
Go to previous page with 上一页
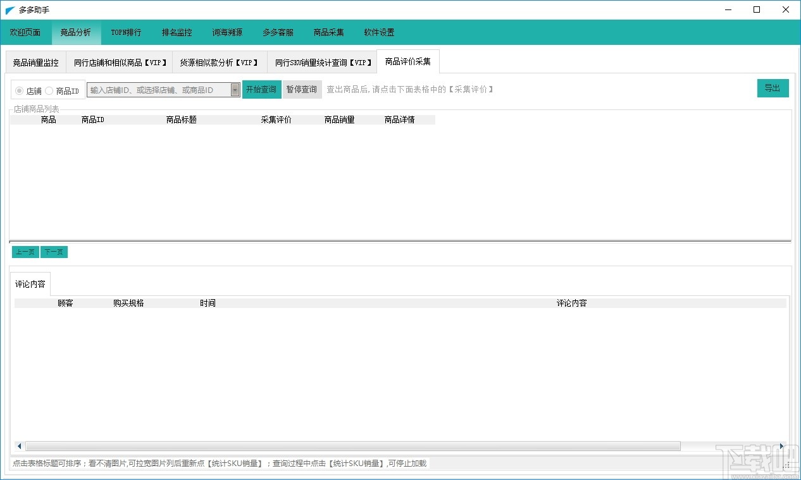coord(25,252)
